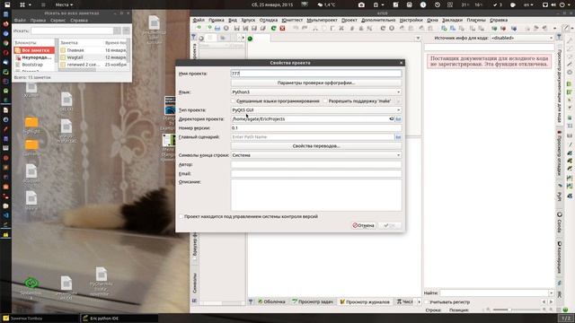Click the clear icon inside project directory field
The height and width of the screenshot is (323, 575).
392,119
